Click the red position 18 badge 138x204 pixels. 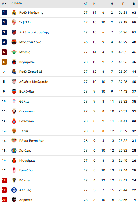4,180
